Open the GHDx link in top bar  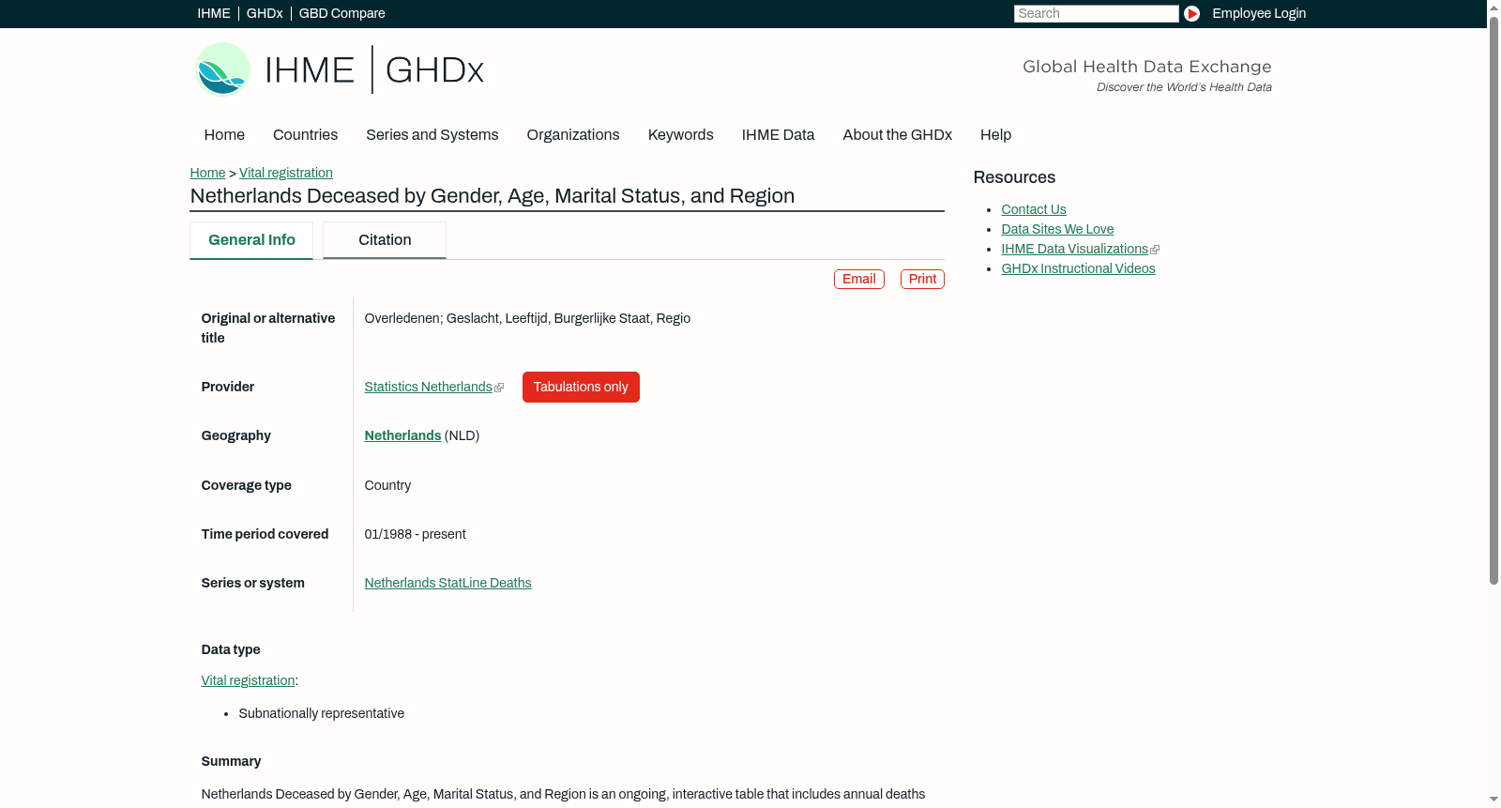pos(265,13)
